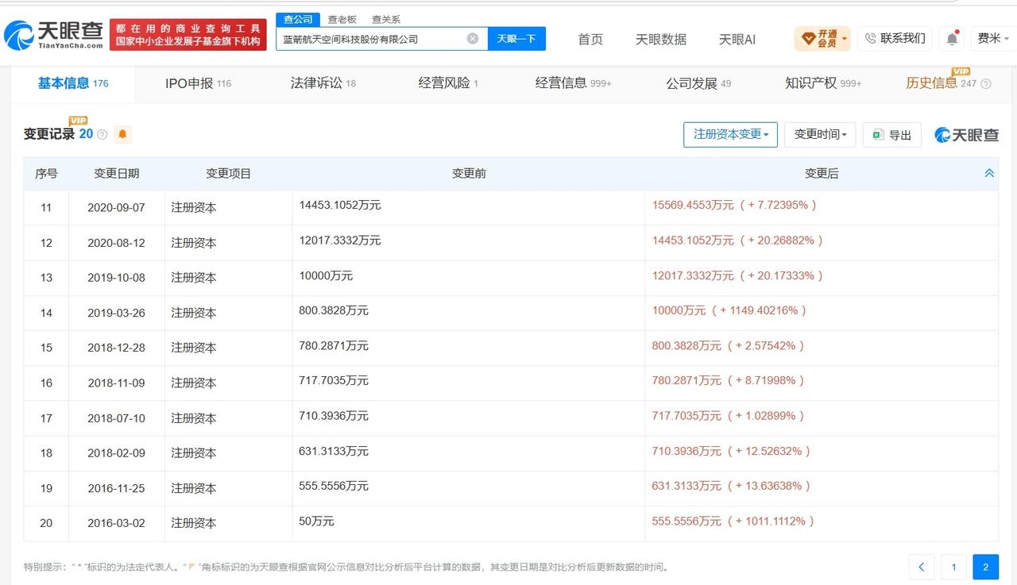This screenshot has width=1017, height=585.
Task: Click the 导出 export button
Action: click(x=891, y=134)
